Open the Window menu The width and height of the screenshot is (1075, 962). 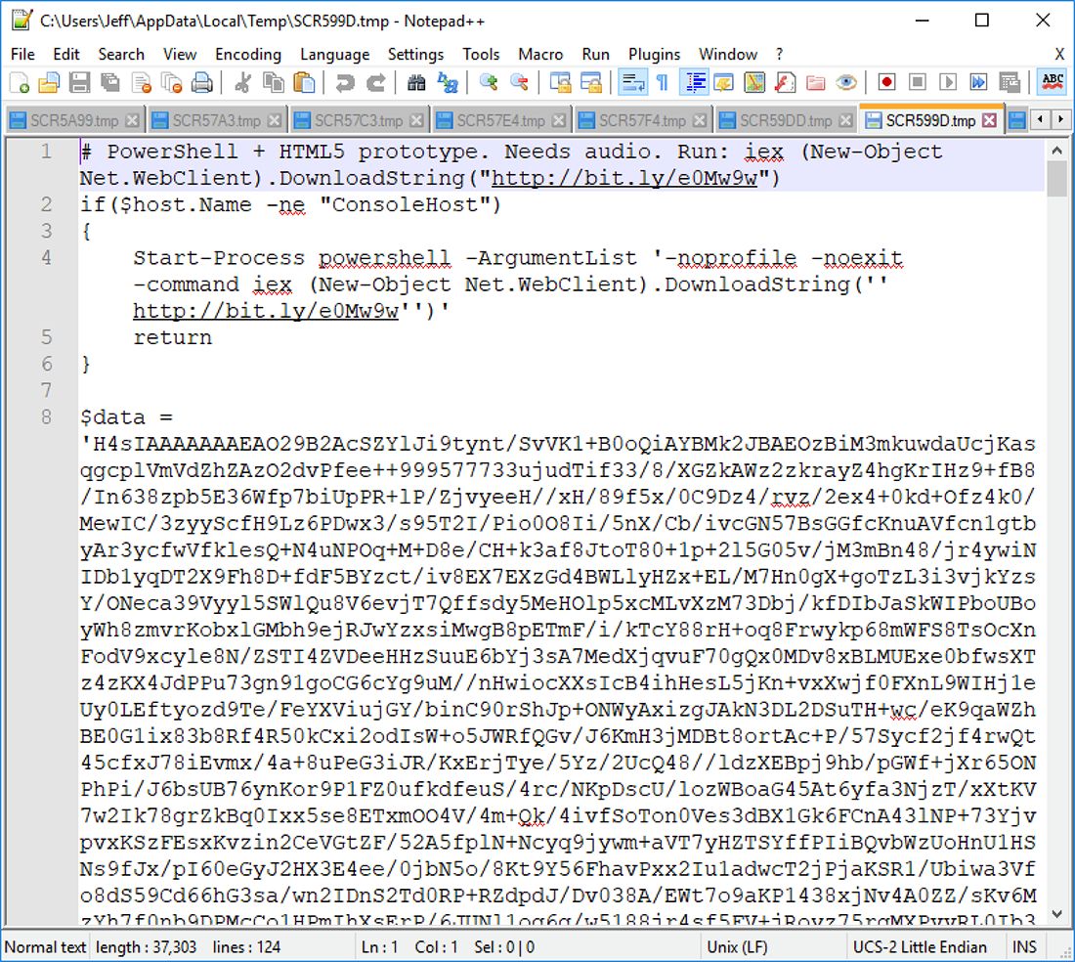[x=727, y=54]
